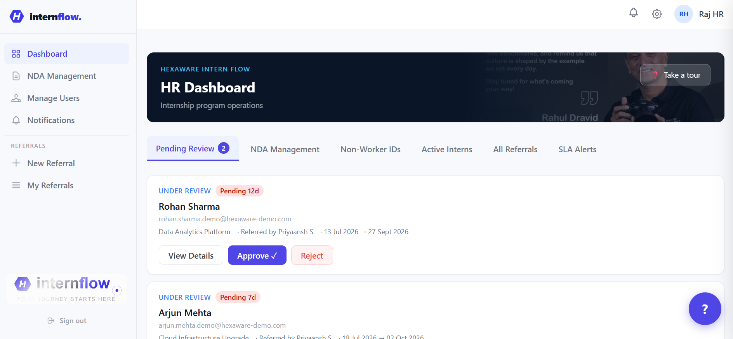Switch to the NDA Management tab
The height and width of the screenshot is (339, 733).
285,149
